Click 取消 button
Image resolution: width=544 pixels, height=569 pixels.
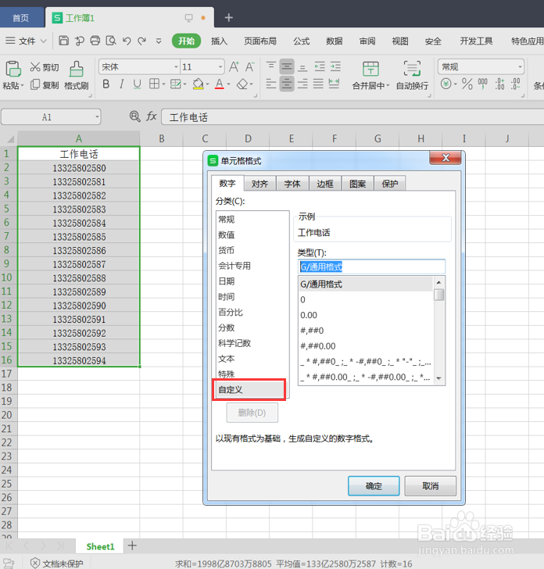pos(431,486)
